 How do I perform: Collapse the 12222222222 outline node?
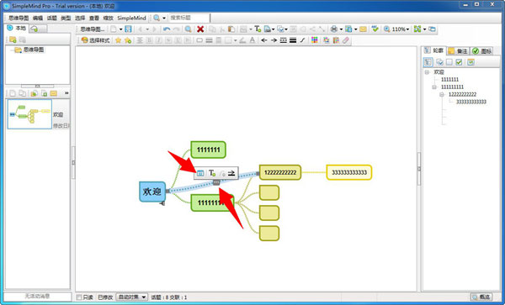[x=442, y=94]
